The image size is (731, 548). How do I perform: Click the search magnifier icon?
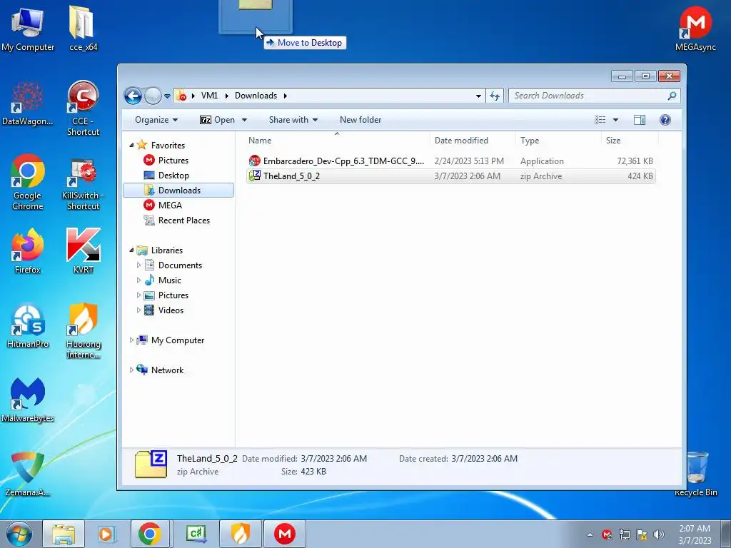click(672, 96)
